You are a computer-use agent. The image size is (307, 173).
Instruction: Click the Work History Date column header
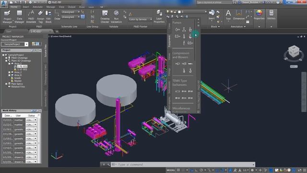click(8, 115)
